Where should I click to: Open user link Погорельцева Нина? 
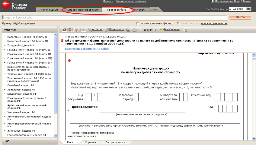(228, 1)
